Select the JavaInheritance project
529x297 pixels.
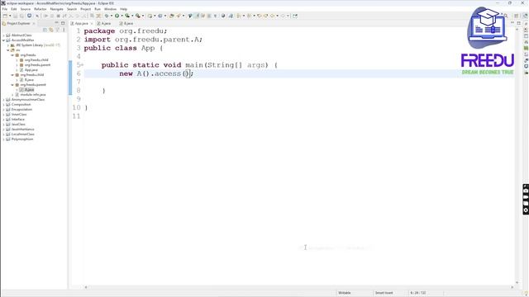coord(22,130)
